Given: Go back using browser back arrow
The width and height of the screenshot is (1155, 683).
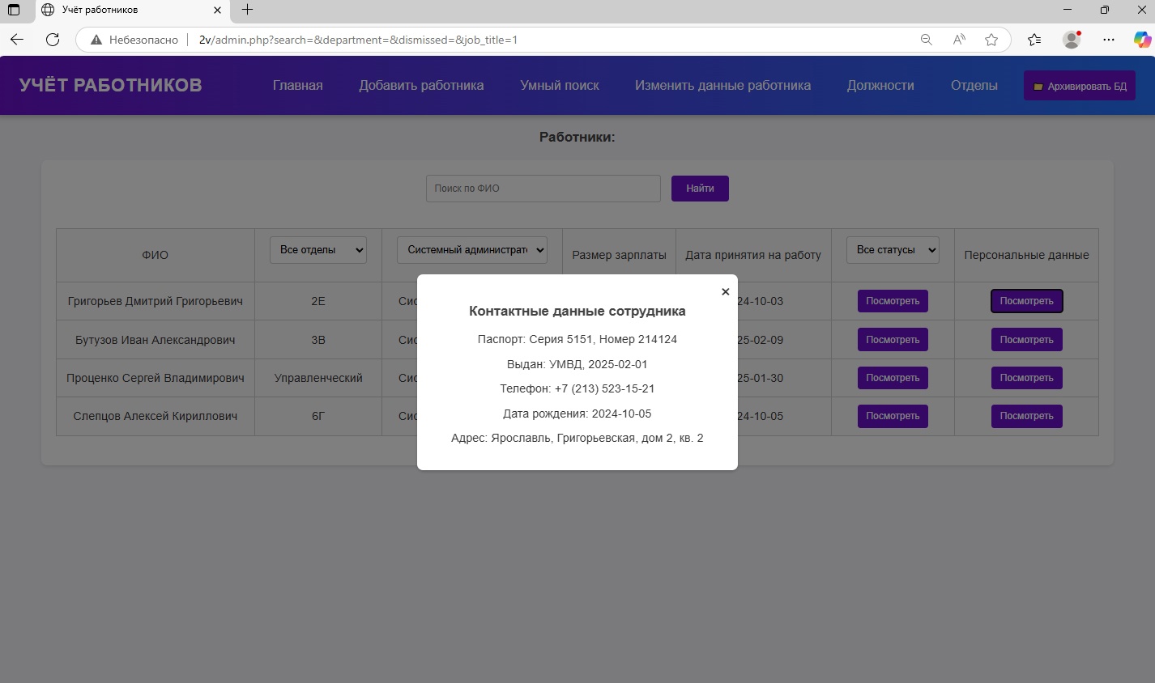Looking at the screenshot, I should click(x=17, y=40).
